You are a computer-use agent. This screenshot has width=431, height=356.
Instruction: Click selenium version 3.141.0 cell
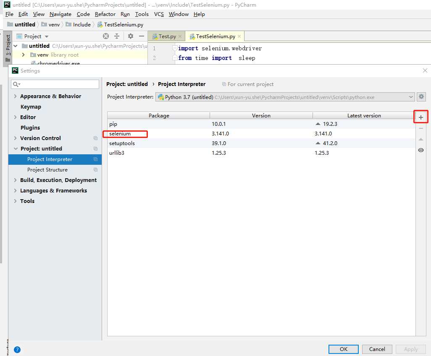coord(220,134)
